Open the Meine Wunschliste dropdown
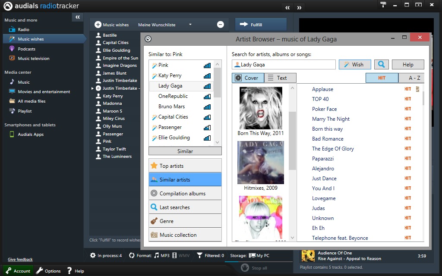Viewport: 442px width, 276px height. pyautogui.click(x=190, y=25)
